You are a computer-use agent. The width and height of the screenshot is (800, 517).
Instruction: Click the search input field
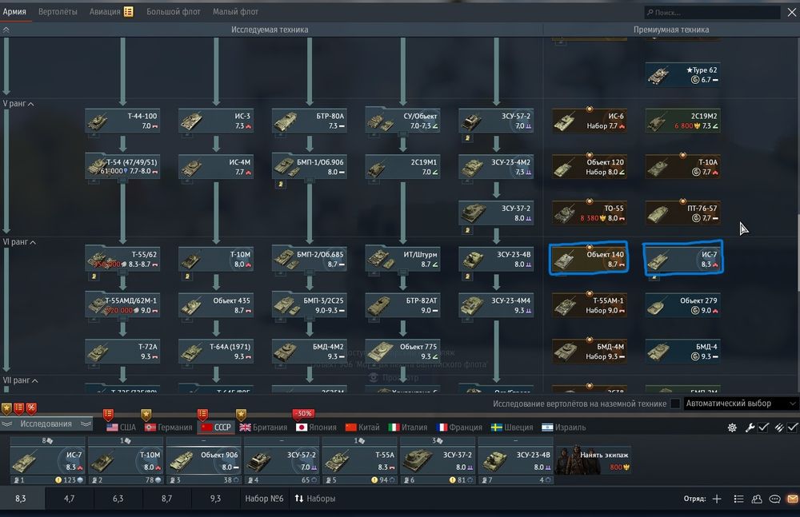(x=712, y=12)
